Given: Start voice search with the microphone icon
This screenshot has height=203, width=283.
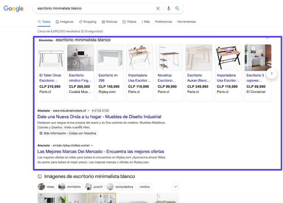Looking at the screenshot, I should pyautogui.click(x=169, y=8).
